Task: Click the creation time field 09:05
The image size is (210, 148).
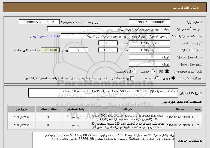Action: click(108, 43)
